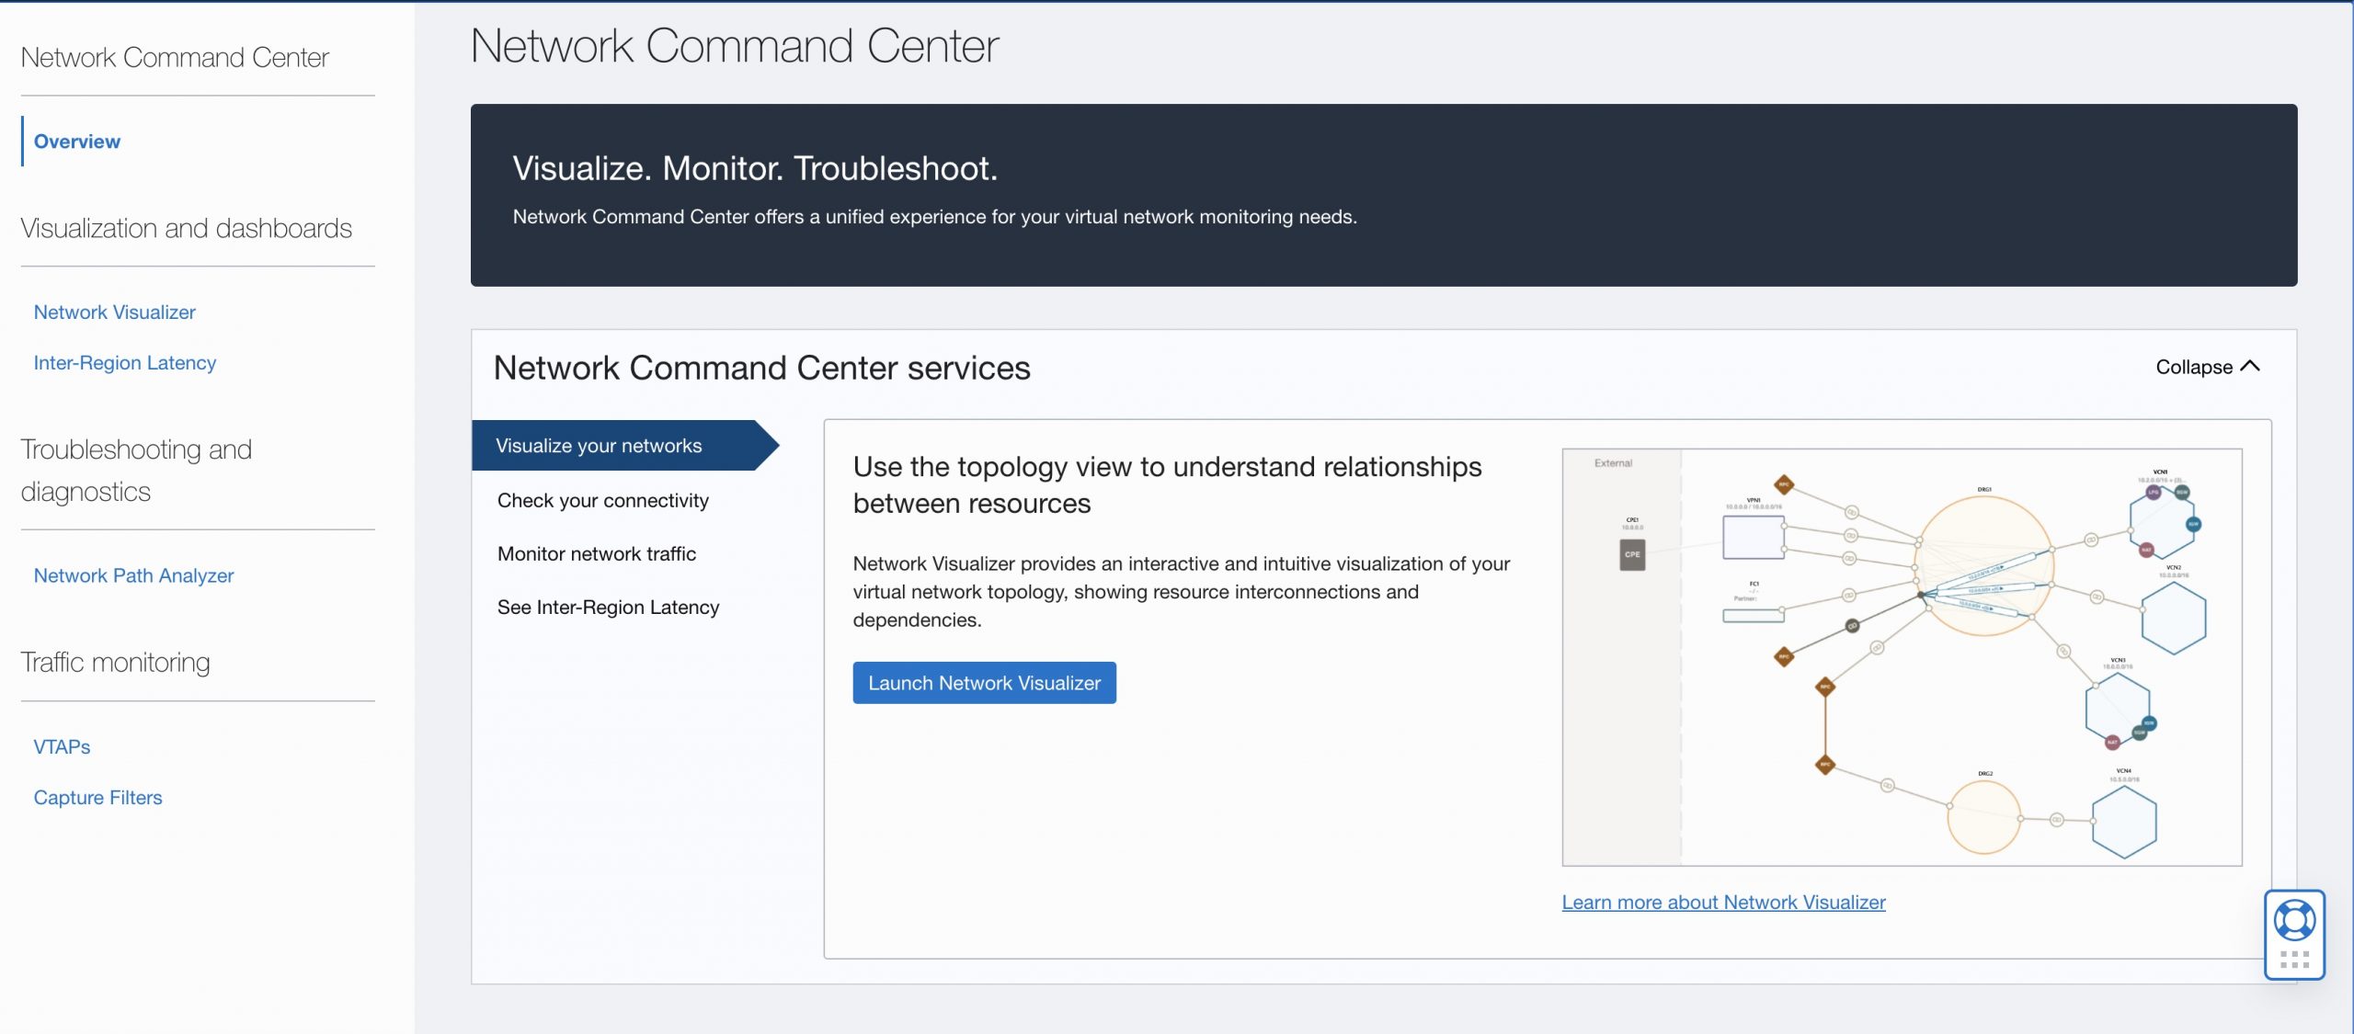The width and height of the screenshot is (2354, 1034).
Task: Click the help life ring icon
Action: pos(2296,920)
